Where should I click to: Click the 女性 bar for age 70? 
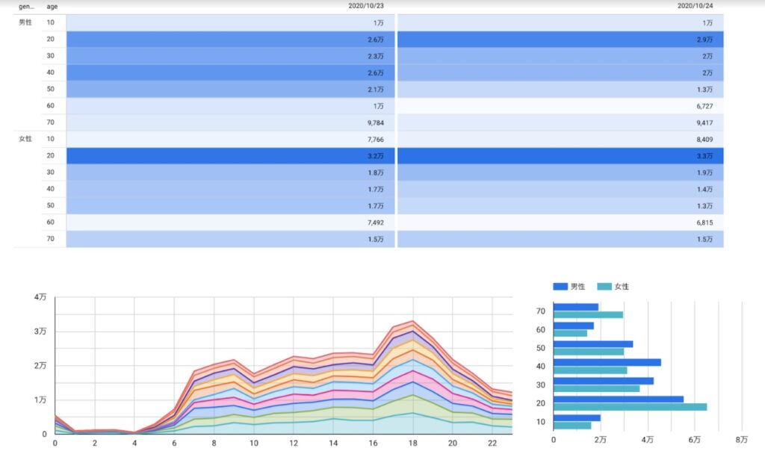click(x=588, y=314)
